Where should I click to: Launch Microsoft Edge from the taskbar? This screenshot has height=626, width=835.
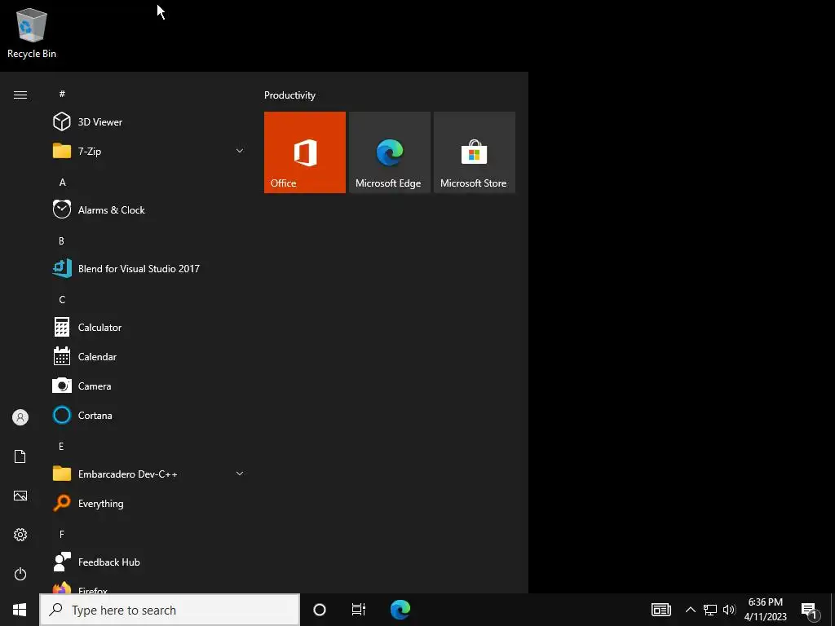[400, 610]
